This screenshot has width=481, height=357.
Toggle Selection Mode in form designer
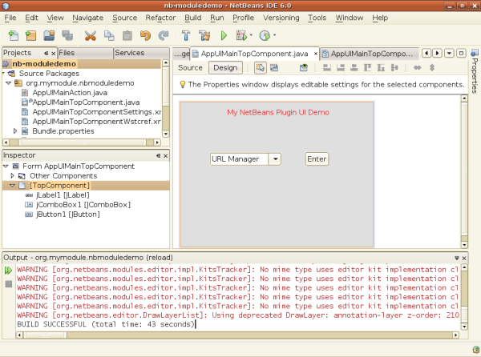pyautogui.click(x=261, y=68)
